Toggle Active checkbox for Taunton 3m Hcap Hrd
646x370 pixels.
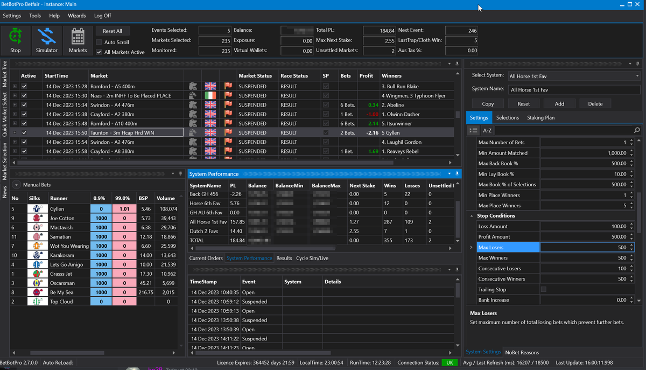pyautogui.click(x=24, y=132)
